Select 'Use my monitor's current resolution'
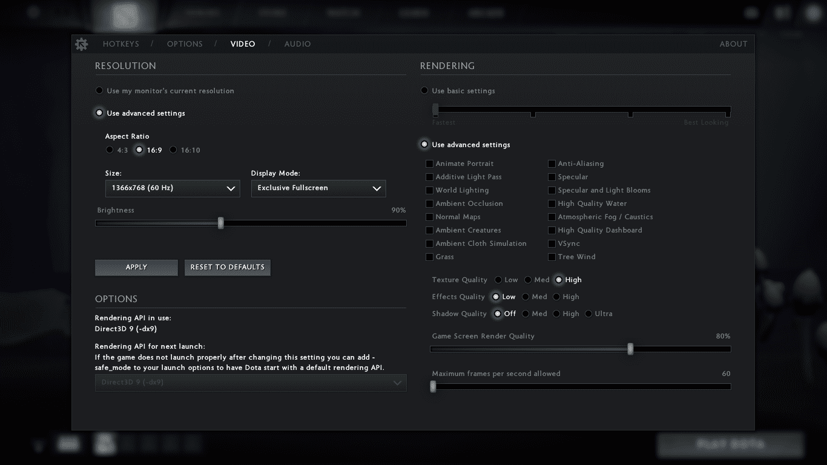 (x=99, y=91)
